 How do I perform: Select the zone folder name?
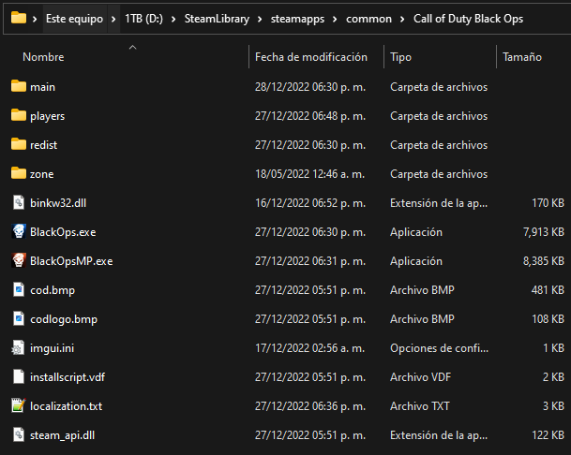(41, 174)
